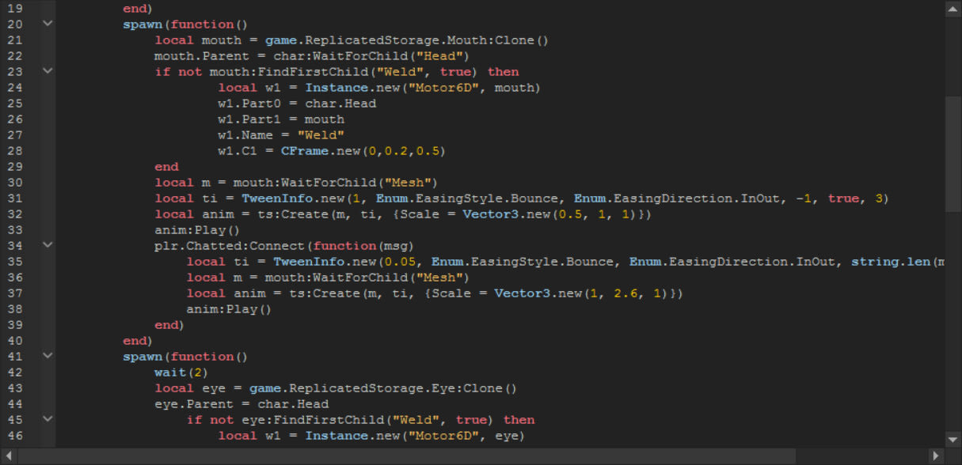Click line number 46 in the gutter
Image resolution: width=962 pixels, height=465 pixels.
tap(16, 435)
